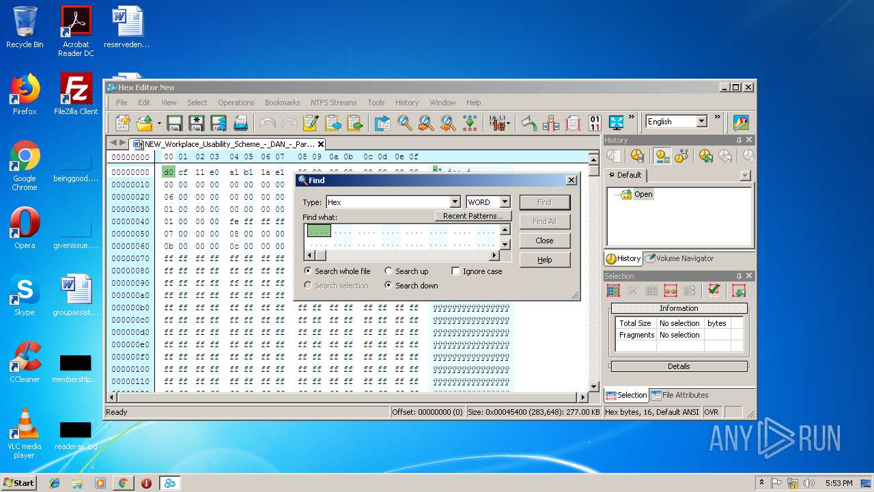Image resolution: width=874 pixels, height=492 pixels.
Task: Open the History panel Default tab dropdown
Action: point(745,176)
